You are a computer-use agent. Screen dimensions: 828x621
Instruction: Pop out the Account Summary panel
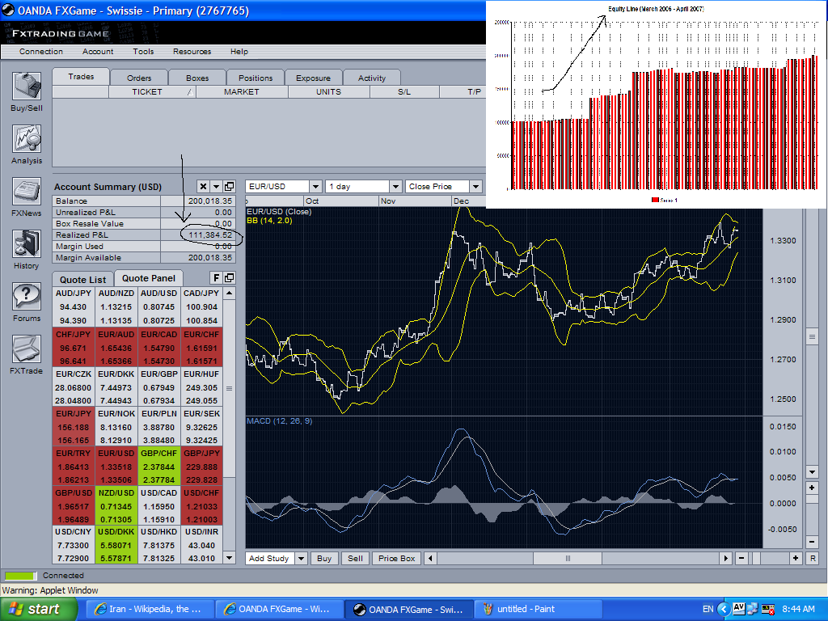click(x=229, y=187)
